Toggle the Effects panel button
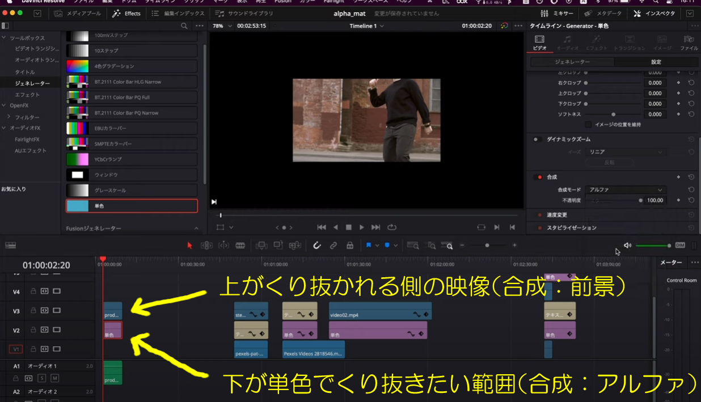This screenshot has width=701, height=402. tap(126, 13)
